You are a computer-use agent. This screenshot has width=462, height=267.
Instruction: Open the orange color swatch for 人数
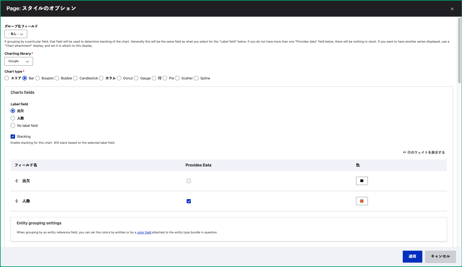point(362,201)
